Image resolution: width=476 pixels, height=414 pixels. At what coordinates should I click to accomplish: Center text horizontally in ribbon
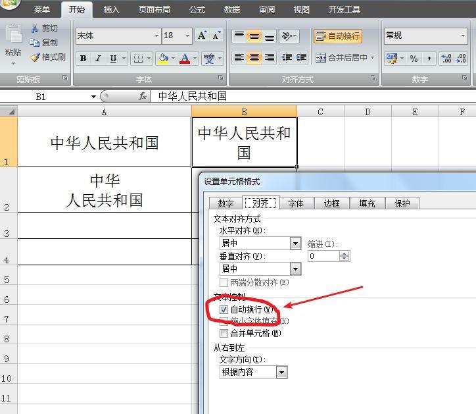pyautogui.click(x=254, y=57)
